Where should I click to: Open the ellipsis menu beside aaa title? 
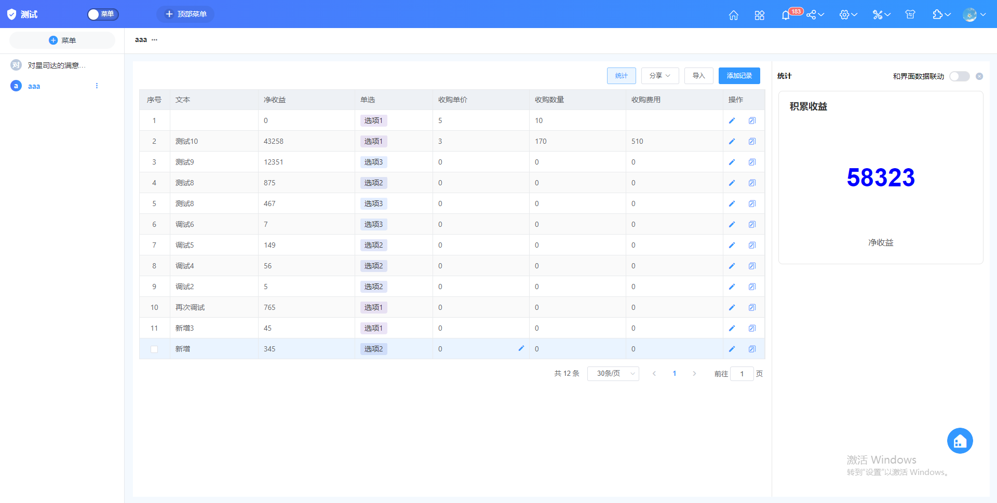click(x=154, y=39)
